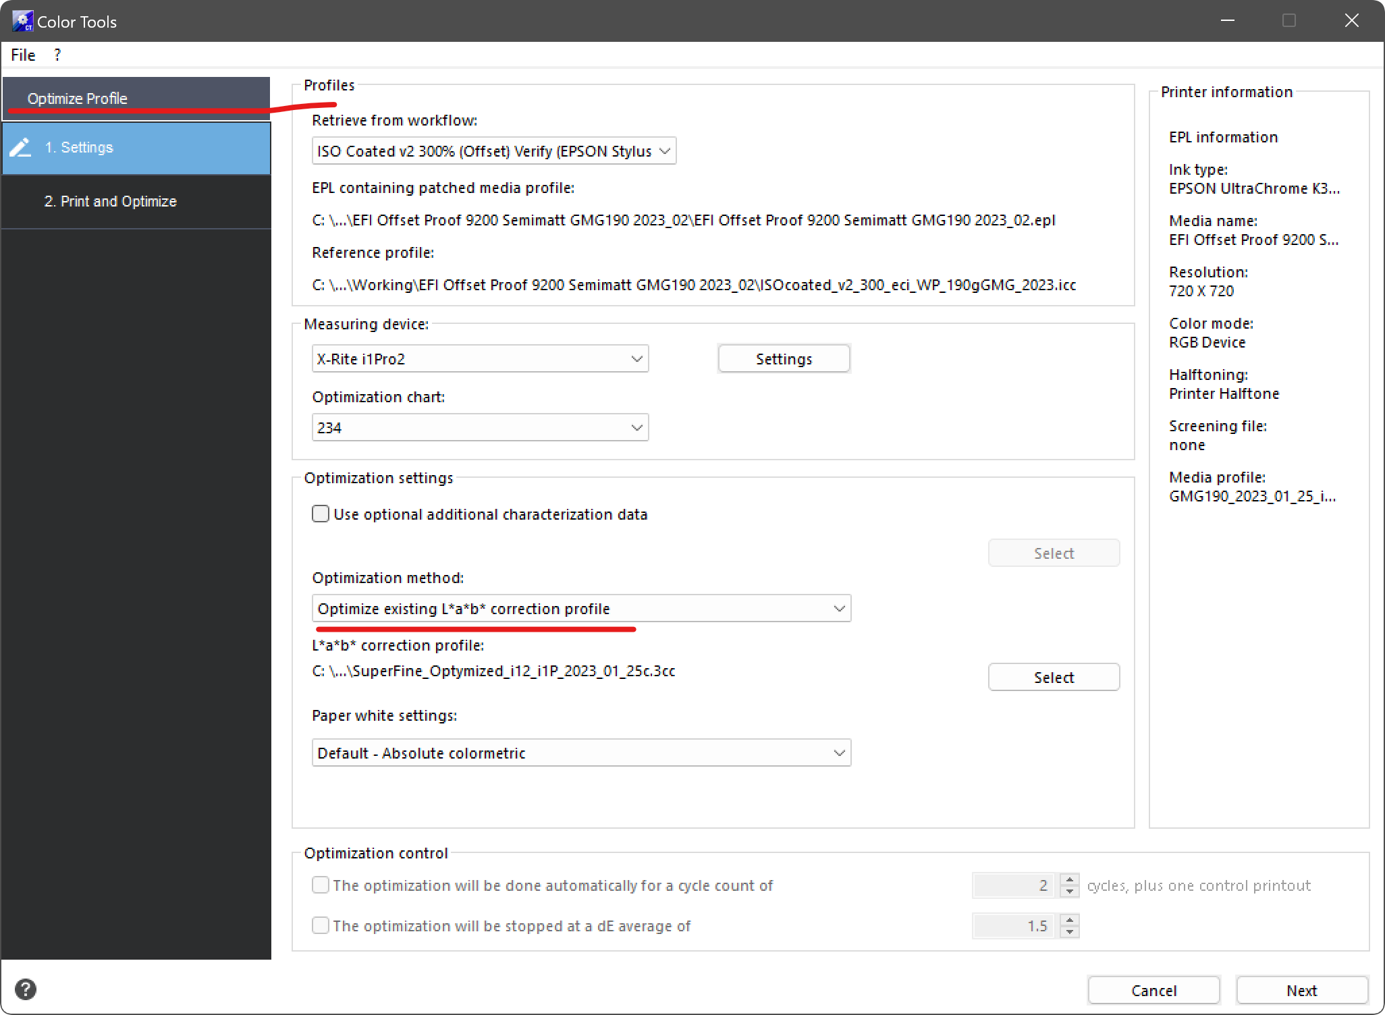Decrease dE average with down arrow
This screenshot has width=1385, height=1015.
pyautogui.click(x=1069, y=932)
